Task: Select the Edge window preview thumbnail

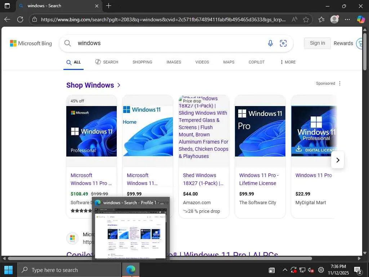Action: [130, 233]
